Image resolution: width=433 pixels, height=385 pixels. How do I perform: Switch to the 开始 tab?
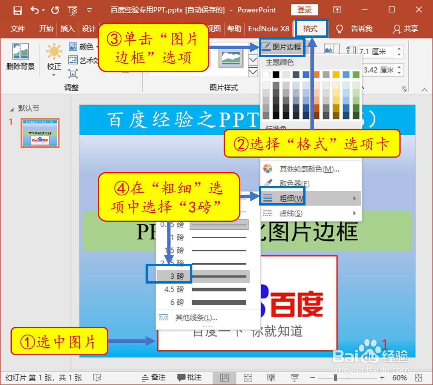coord(46,28)
